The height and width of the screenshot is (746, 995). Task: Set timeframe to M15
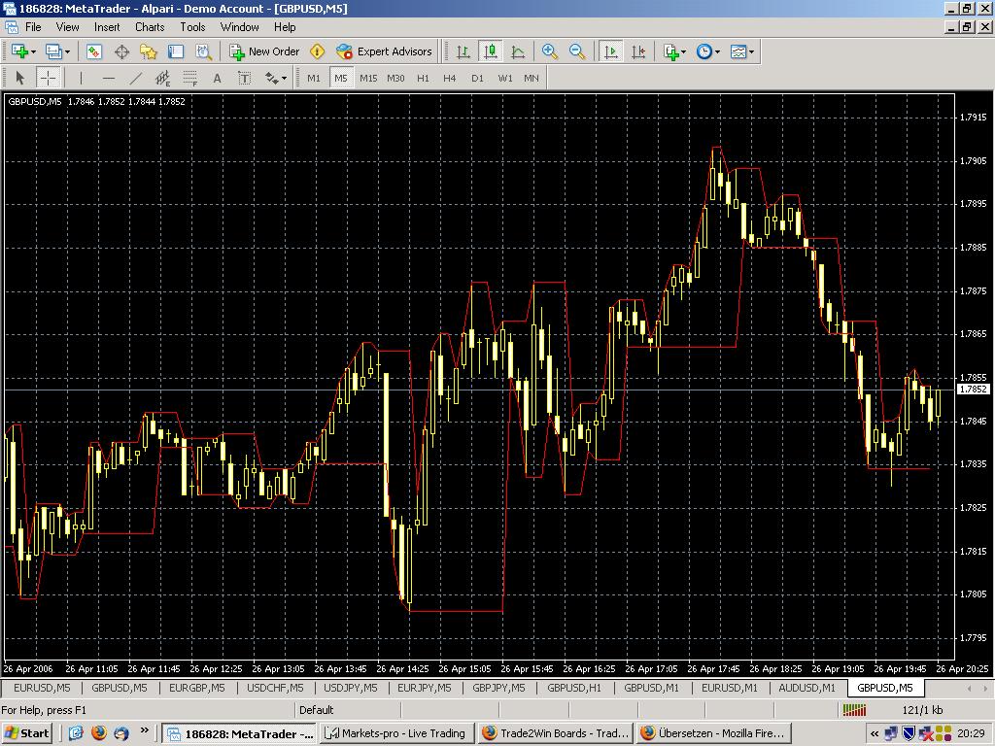(368, 78)
